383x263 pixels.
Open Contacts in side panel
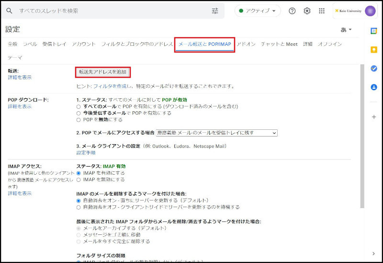tap(373, 87)
